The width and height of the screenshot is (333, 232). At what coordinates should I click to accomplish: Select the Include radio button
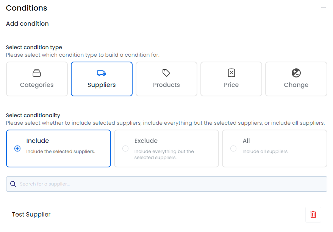(x=17, y=148)
